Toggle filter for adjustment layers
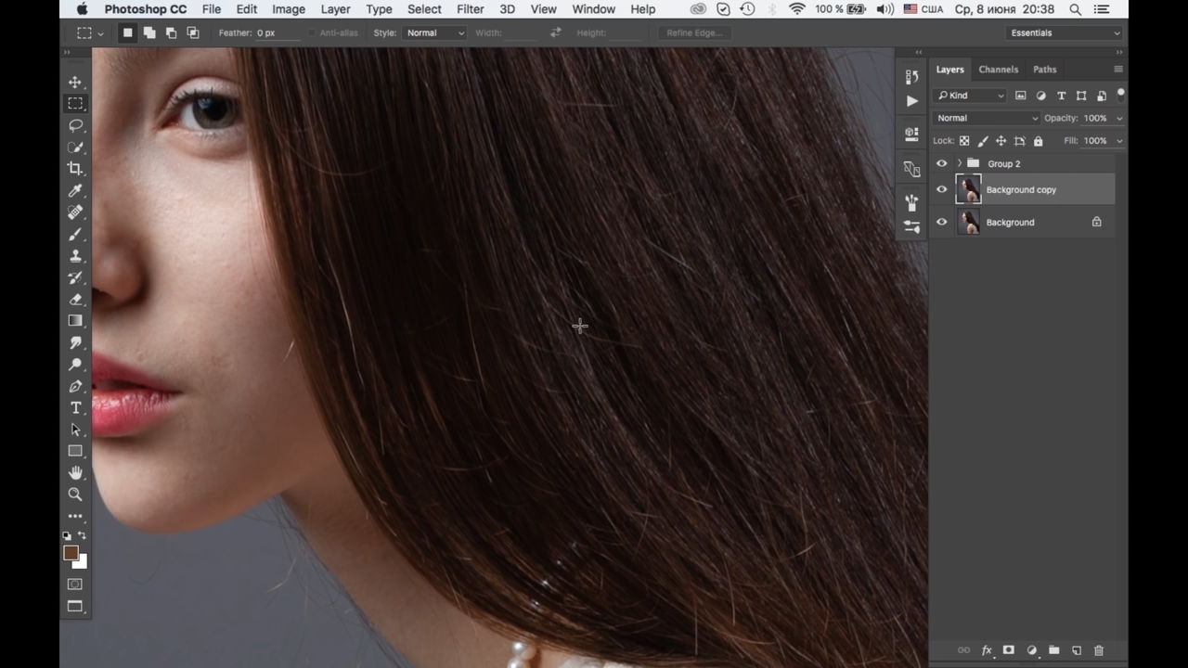1188x668 pixels. point(1041,96)
